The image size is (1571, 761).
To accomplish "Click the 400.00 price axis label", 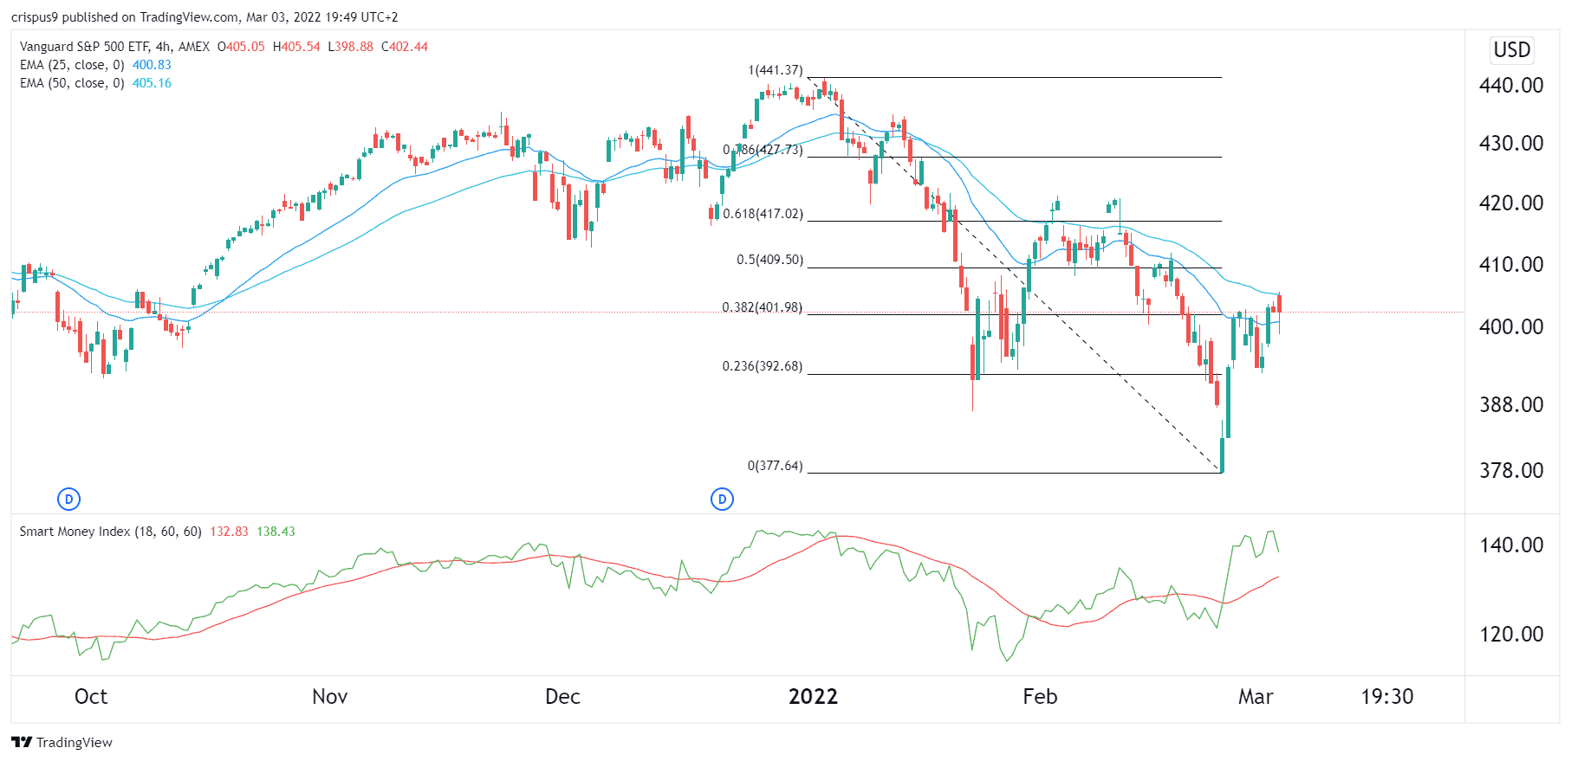I will pyautogui.click(x=1511, y=326).
